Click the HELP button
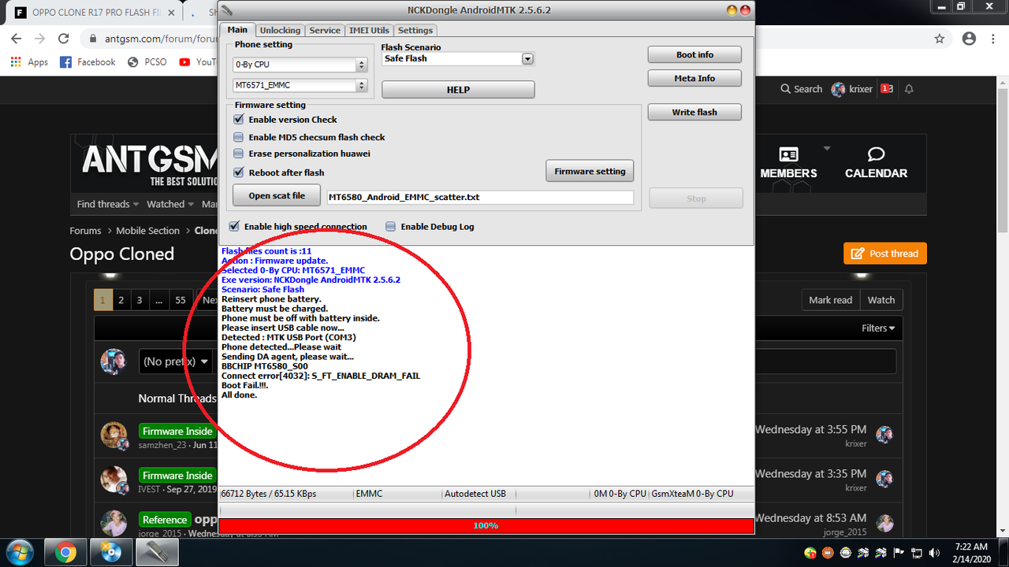This screenshot has width=1009, height=567. click(458, 90)
